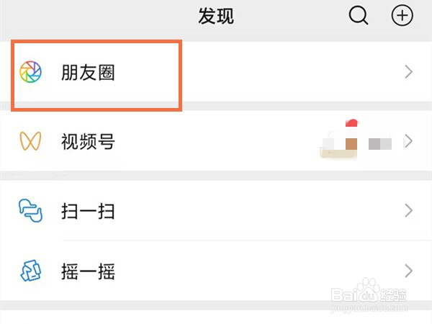Viewport: 432px width, 324px height.
Task: Expand 朋友圈 row using its chevron
Action: coord(409,72)
